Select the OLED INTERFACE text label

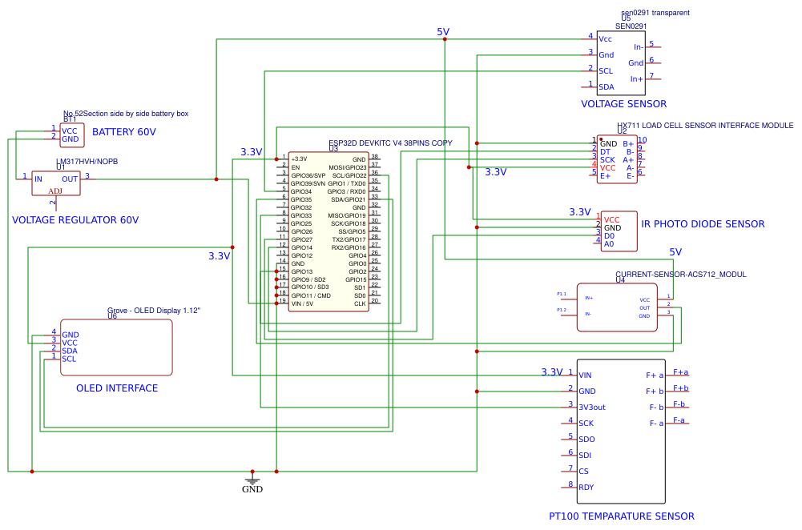[117, 388]
